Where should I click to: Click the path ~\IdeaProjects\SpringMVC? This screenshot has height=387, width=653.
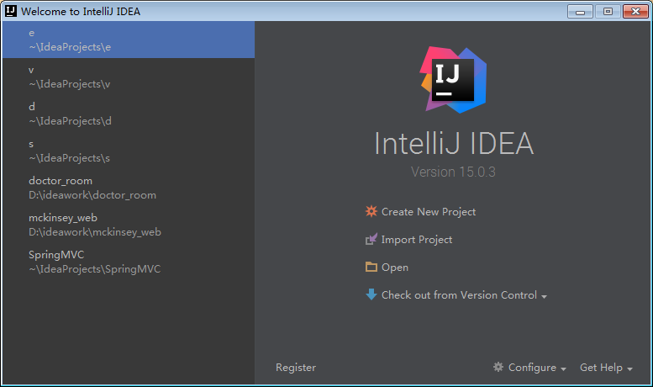[x=94, y=269]
